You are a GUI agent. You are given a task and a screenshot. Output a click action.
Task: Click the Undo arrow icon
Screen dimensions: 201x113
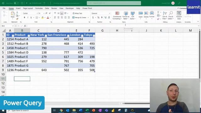4,12
